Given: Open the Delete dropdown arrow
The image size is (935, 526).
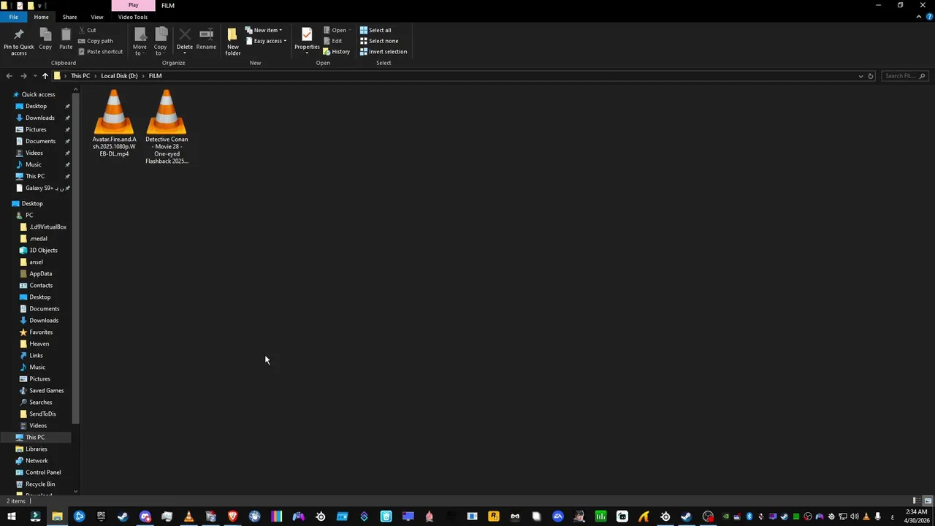Looking at the screenshot, I should [185, 53].
